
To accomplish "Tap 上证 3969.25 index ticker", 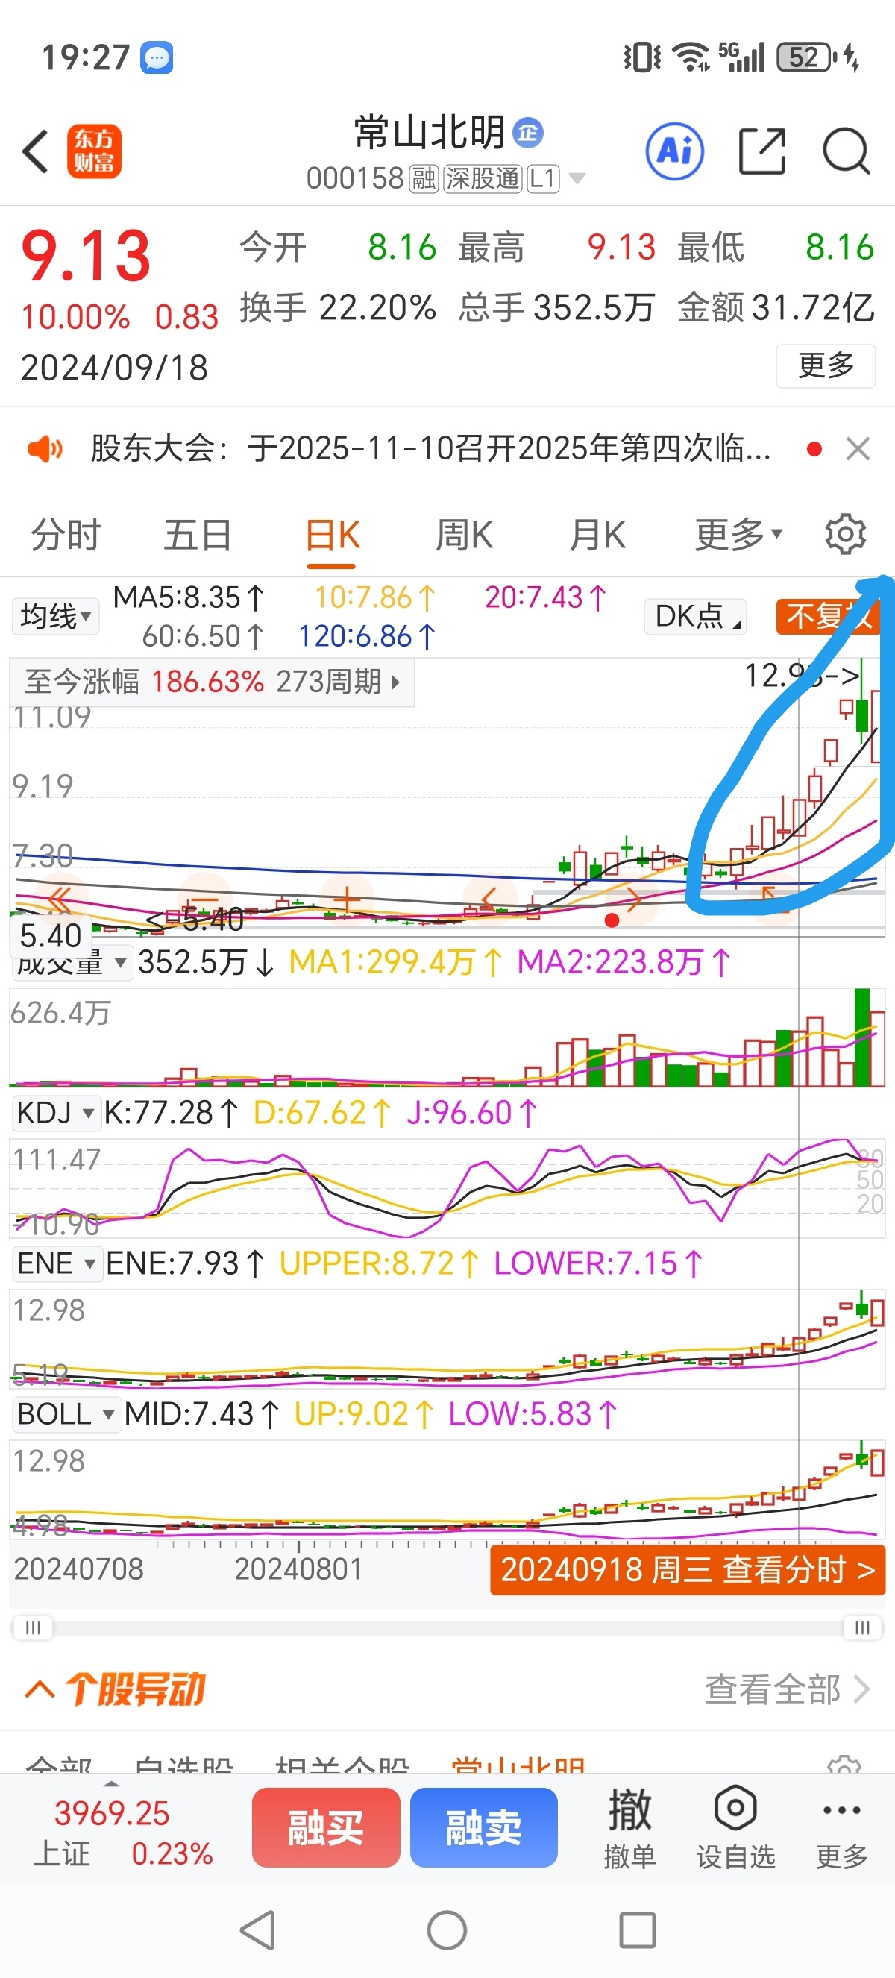I will [x=123, y=1833].
